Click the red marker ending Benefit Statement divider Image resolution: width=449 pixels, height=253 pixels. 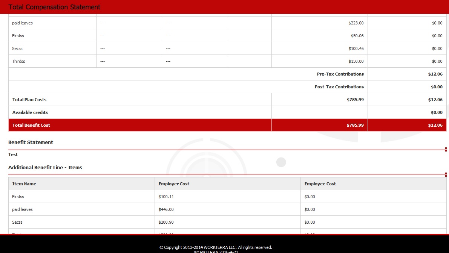pyautogui.click(x=446, y=149)
